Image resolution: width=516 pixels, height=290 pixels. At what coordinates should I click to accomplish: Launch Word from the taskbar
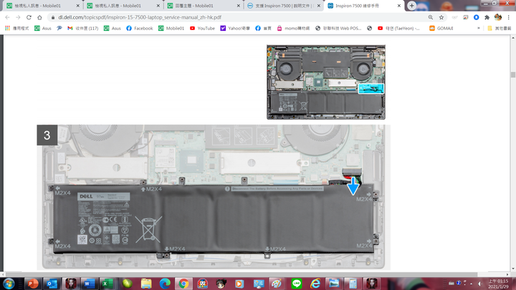(x=89, y=284)
